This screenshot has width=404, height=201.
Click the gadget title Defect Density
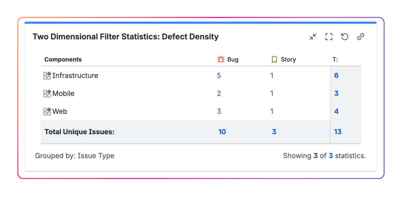(125, 36)
